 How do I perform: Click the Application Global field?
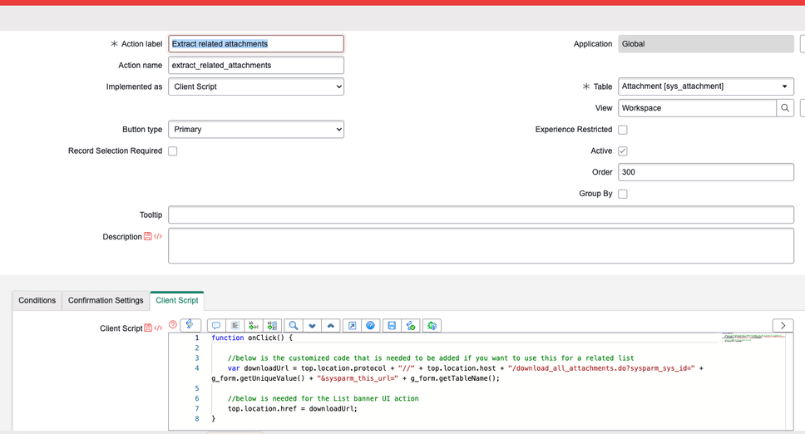[x=706, y=43]
